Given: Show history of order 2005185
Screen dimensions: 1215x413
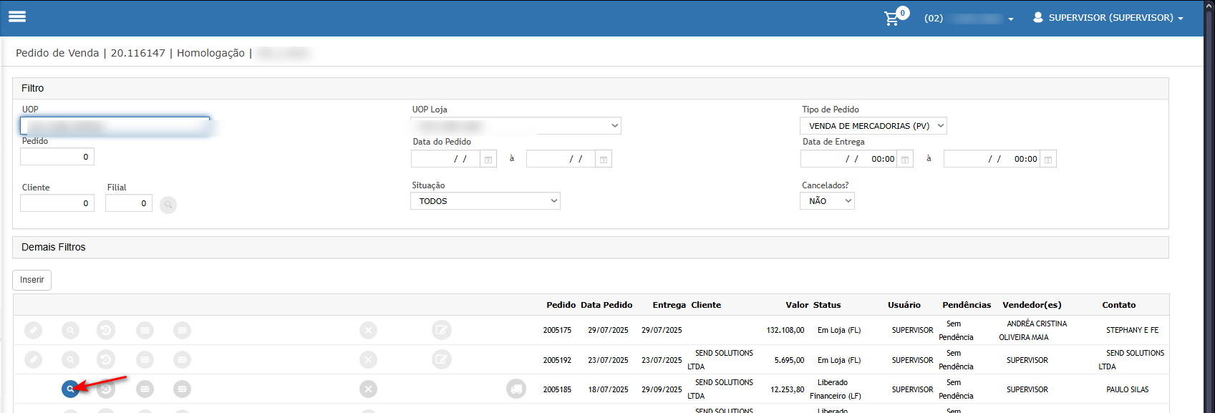Looking at the screenshot, I should (x=106, y=389).
